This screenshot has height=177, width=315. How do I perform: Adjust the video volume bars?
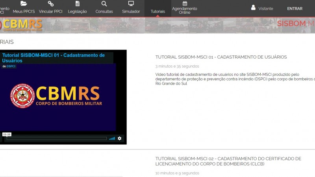[x=112, y=138]
